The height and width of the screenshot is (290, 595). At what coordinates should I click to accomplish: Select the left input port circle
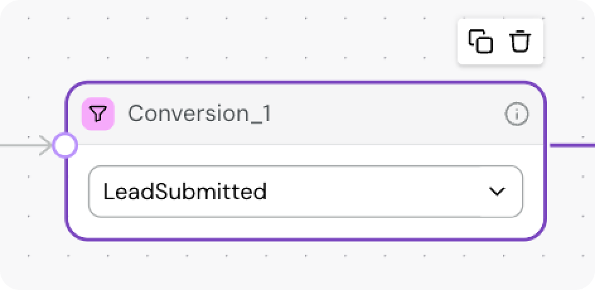click(x=64, y=146)
